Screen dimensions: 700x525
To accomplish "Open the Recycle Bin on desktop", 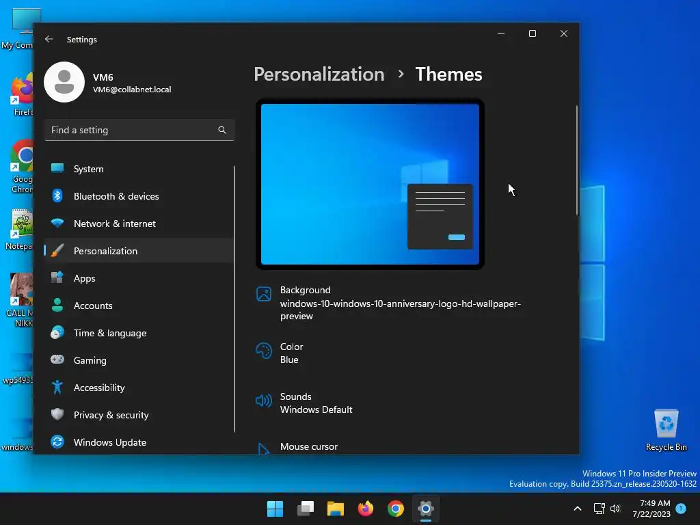I will [666, 429].
